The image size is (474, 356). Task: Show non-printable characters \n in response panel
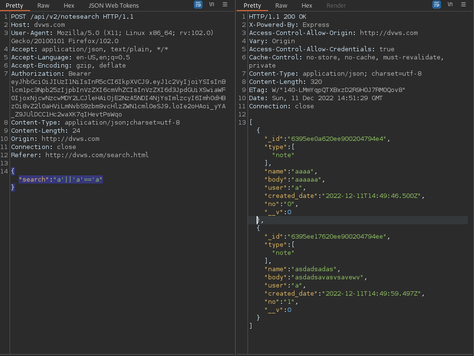(450, 4)
